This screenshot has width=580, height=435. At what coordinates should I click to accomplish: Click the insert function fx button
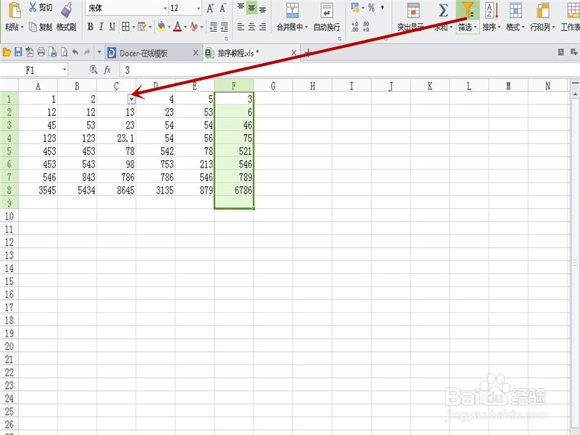[107, 70]
